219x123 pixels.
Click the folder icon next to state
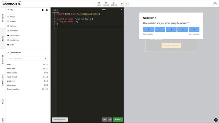pos(8,45)
